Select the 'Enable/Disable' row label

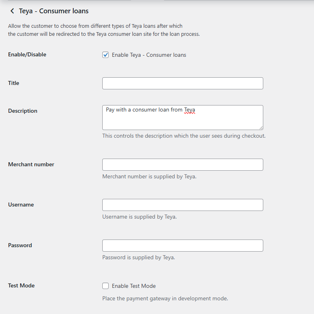click(27, 54)
